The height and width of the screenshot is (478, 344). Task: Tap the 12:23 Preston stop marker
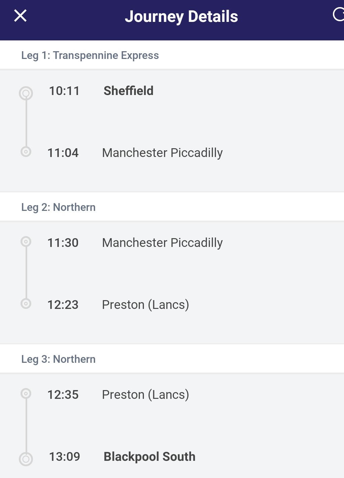[26, 304]
